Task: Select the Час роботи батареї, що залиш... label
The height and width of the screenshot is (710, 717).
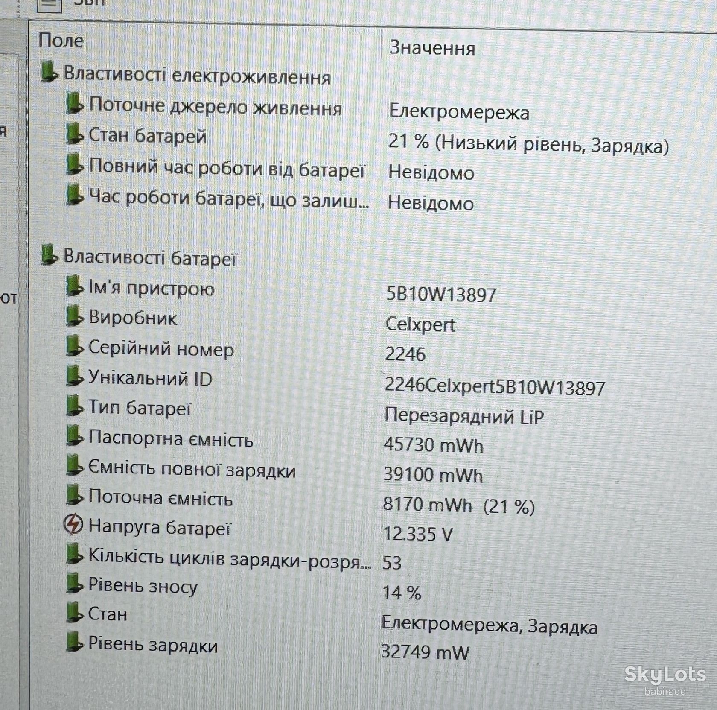Action: tap(229, 199)
